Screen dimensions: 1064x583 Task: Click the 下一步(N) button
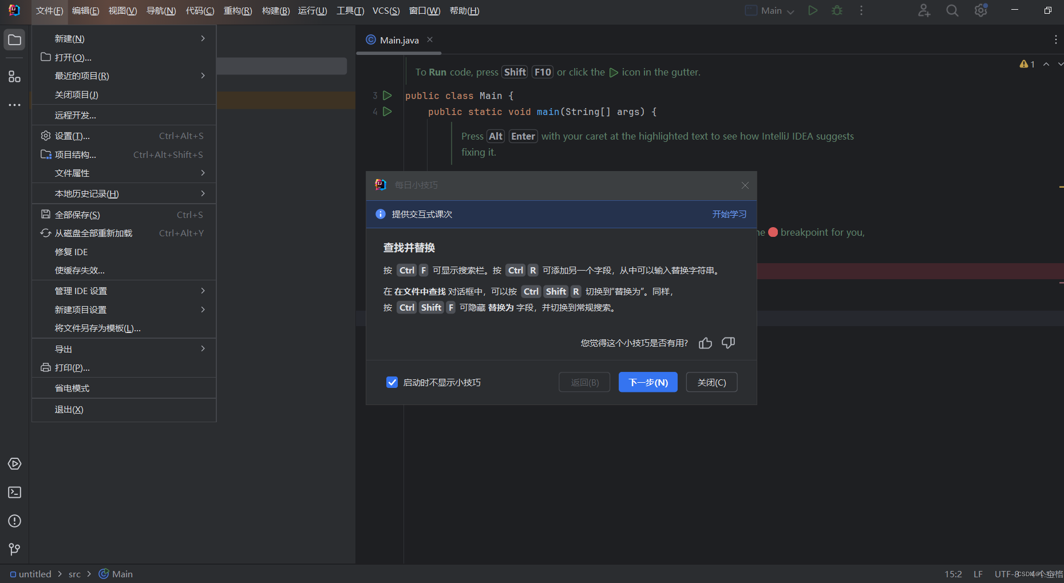pos(648,382)
